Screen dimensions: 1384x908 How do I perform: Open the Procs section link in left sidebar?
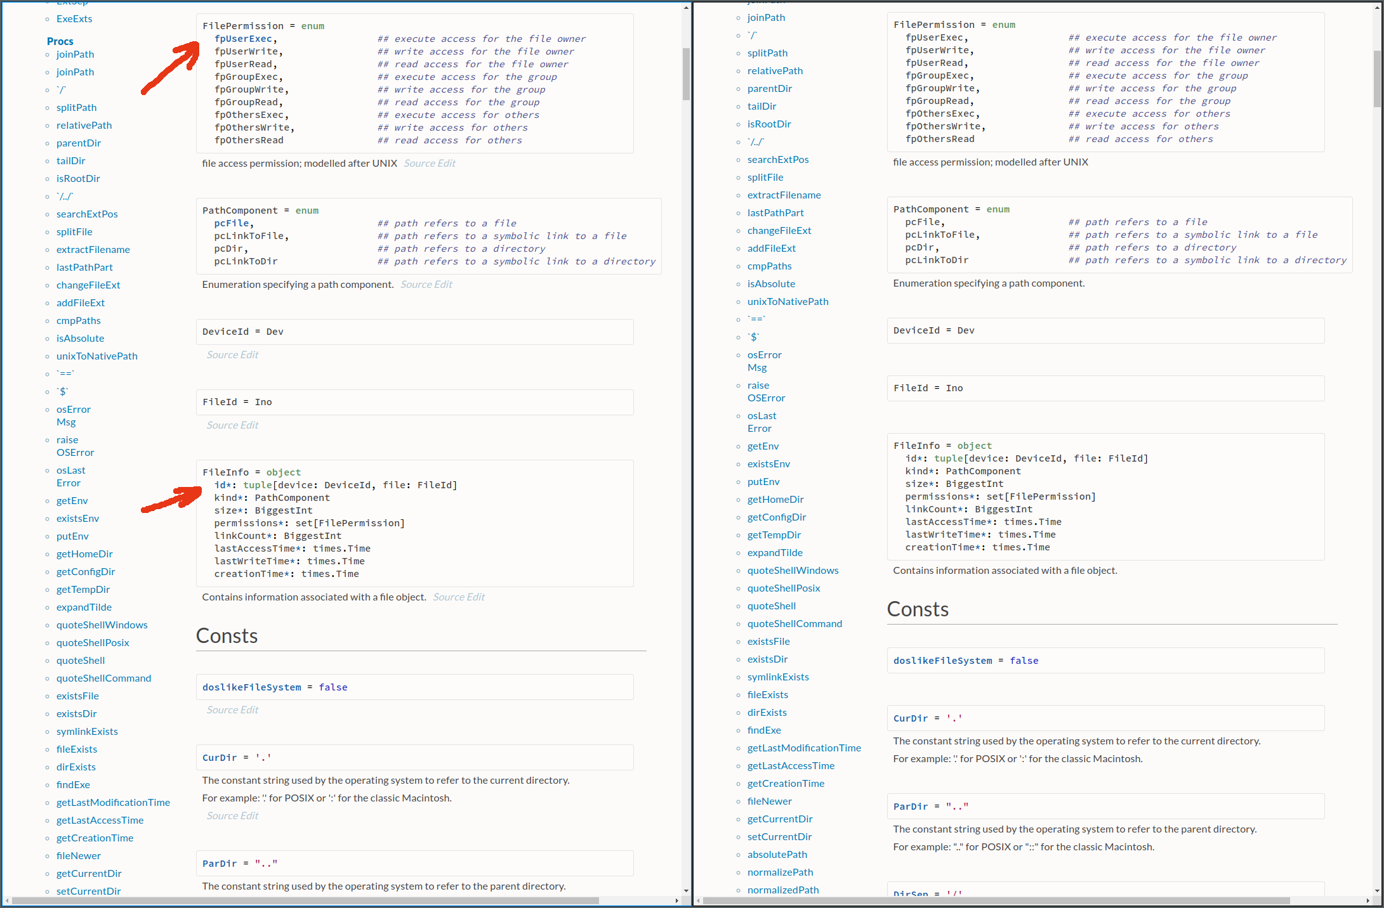[x=60, y=41]
